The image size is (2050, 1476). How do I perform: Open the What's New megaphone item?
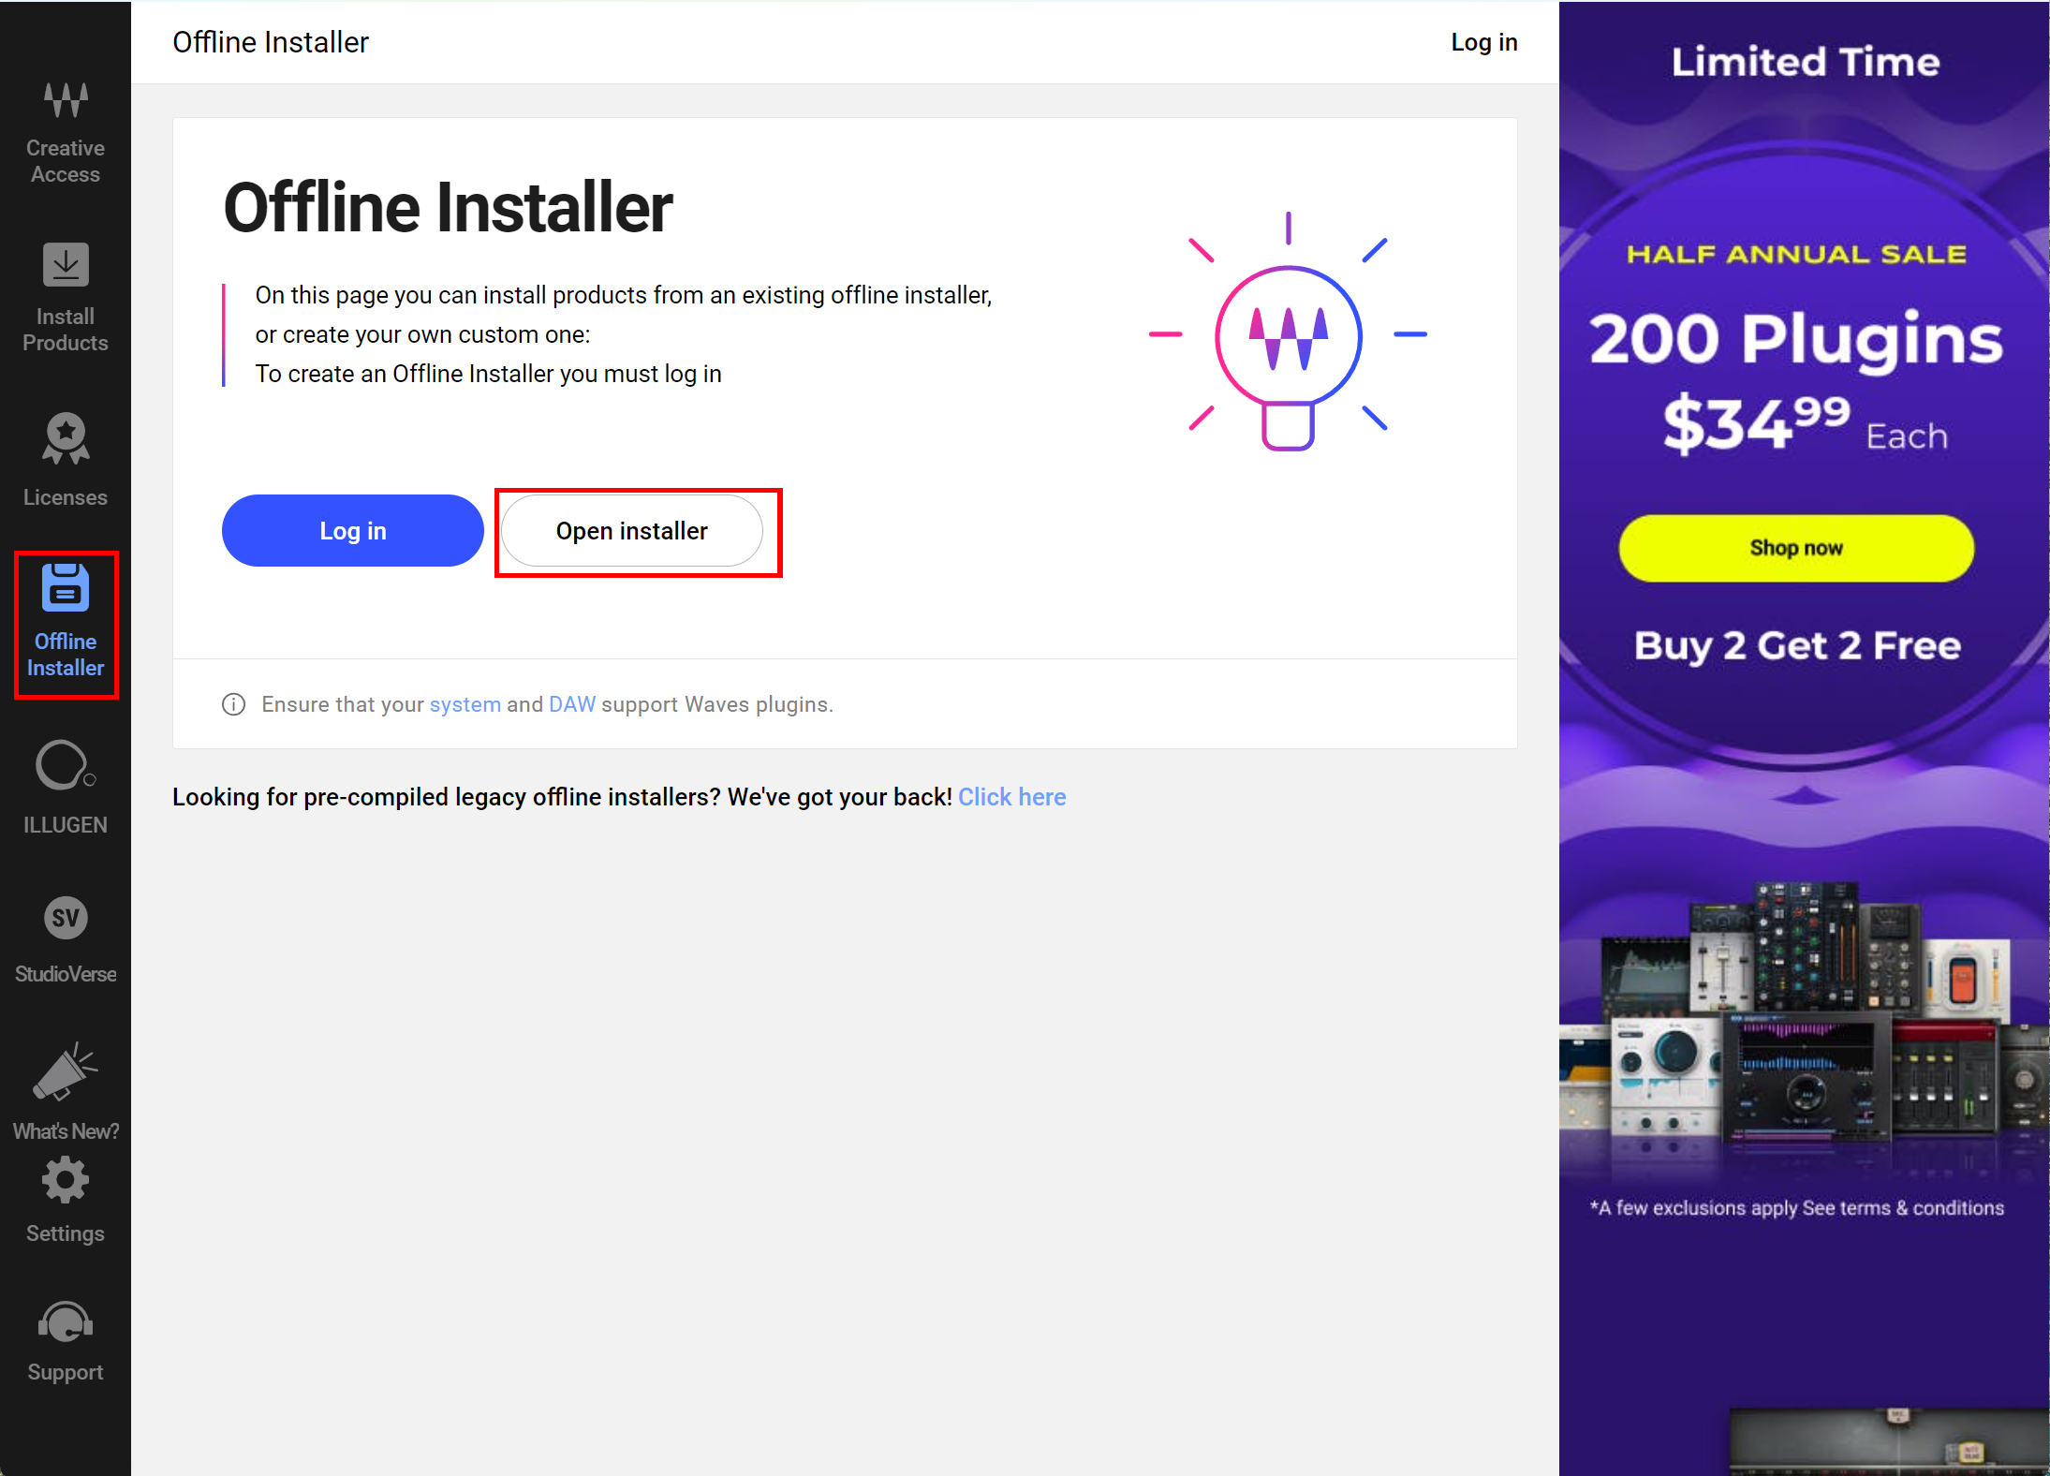pos(66,1091)
